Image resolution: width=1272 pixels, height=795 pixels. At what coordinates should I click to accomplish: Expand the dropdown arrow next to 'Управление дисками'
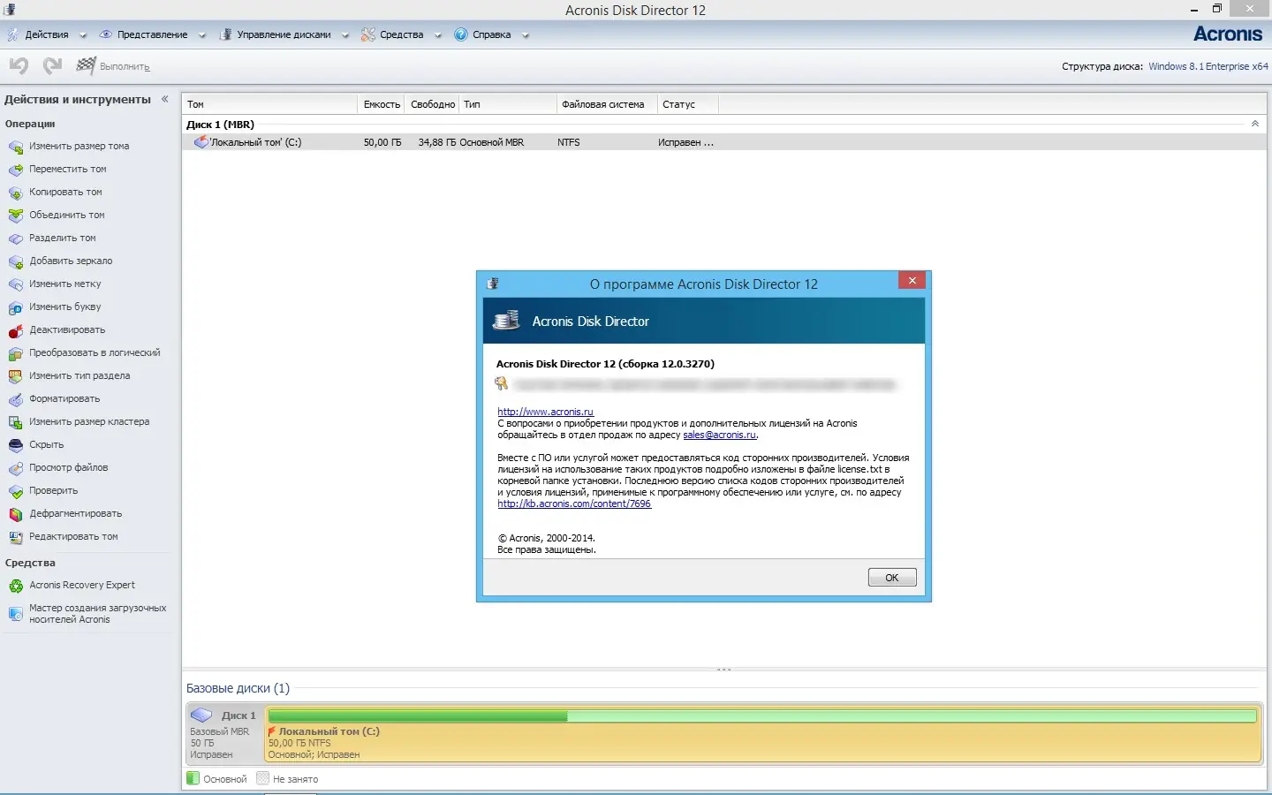pyautogui.click(x=344, y=36)
